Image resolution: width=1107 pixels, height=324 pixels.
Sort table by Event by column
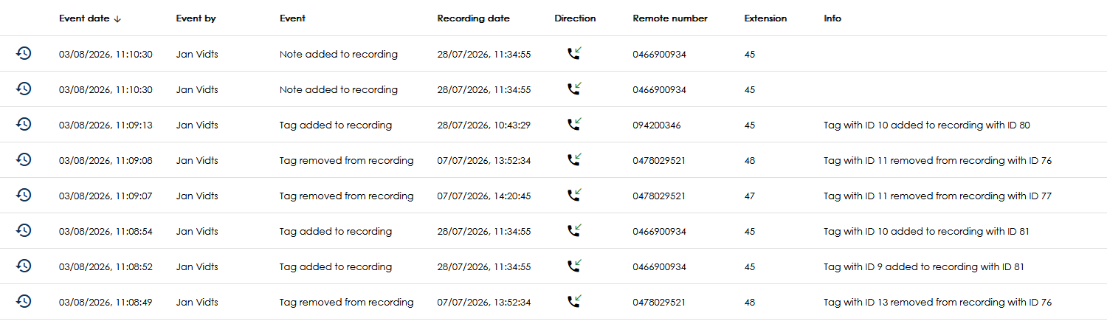tap(196, 18)
